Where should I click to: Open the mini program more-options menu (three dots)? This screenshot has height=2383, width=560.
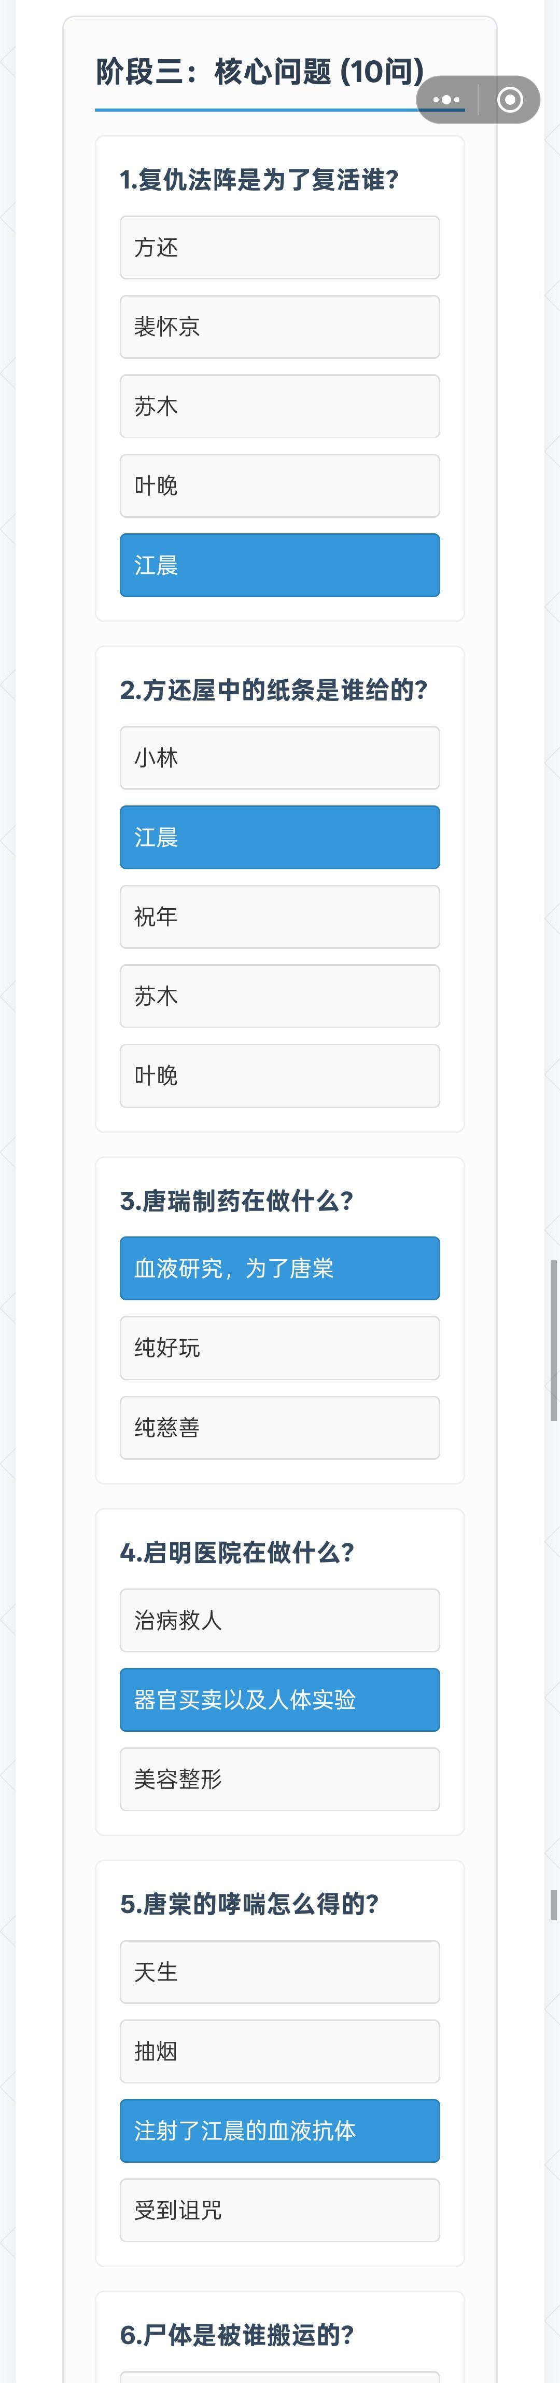click(446, 100)
